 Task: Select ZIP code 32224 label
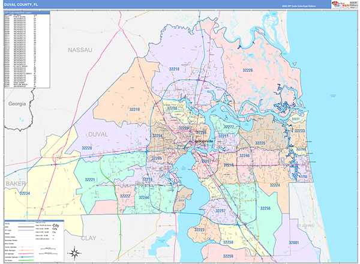click(275, 185)
